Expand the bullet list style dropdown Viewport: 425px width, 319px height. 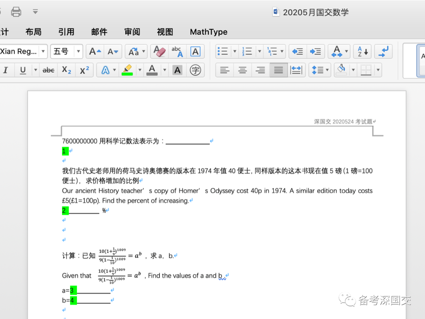tap(235, 51)
